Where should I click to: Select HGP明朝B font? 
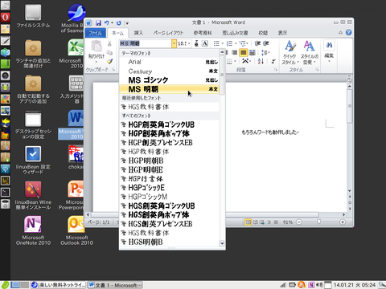coord(169,161)
